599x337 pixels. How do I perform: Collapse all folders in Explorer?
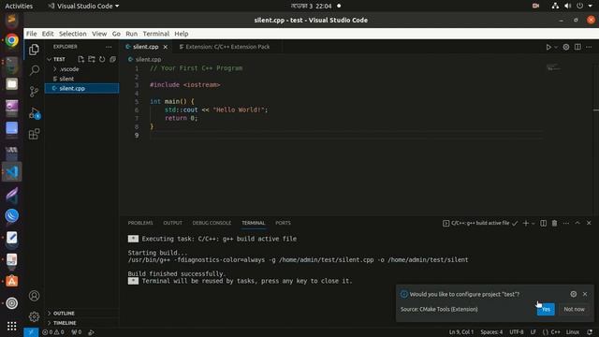point(112,59)
